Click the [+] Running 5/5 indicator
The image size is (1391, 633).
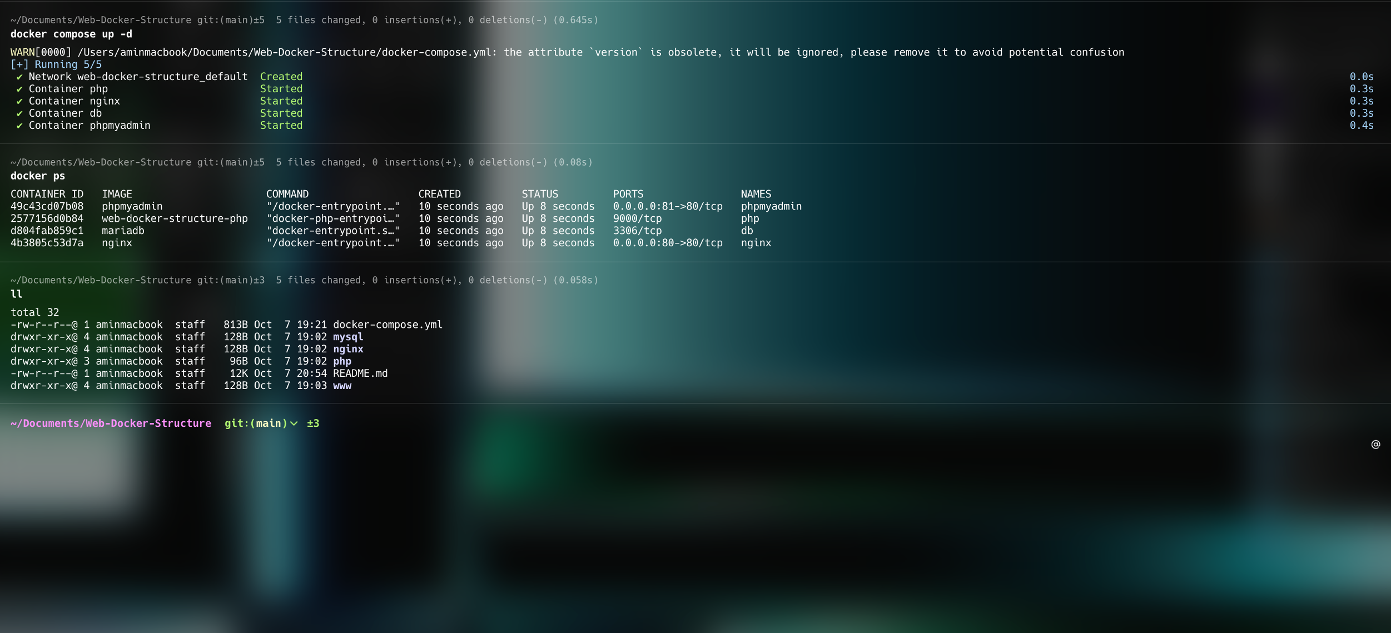pyautogui.click(x=56, y=64)
